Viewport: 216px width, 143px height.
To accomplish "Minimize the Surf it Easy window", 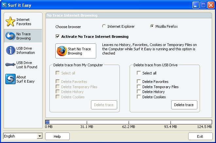I will point(196,5).
